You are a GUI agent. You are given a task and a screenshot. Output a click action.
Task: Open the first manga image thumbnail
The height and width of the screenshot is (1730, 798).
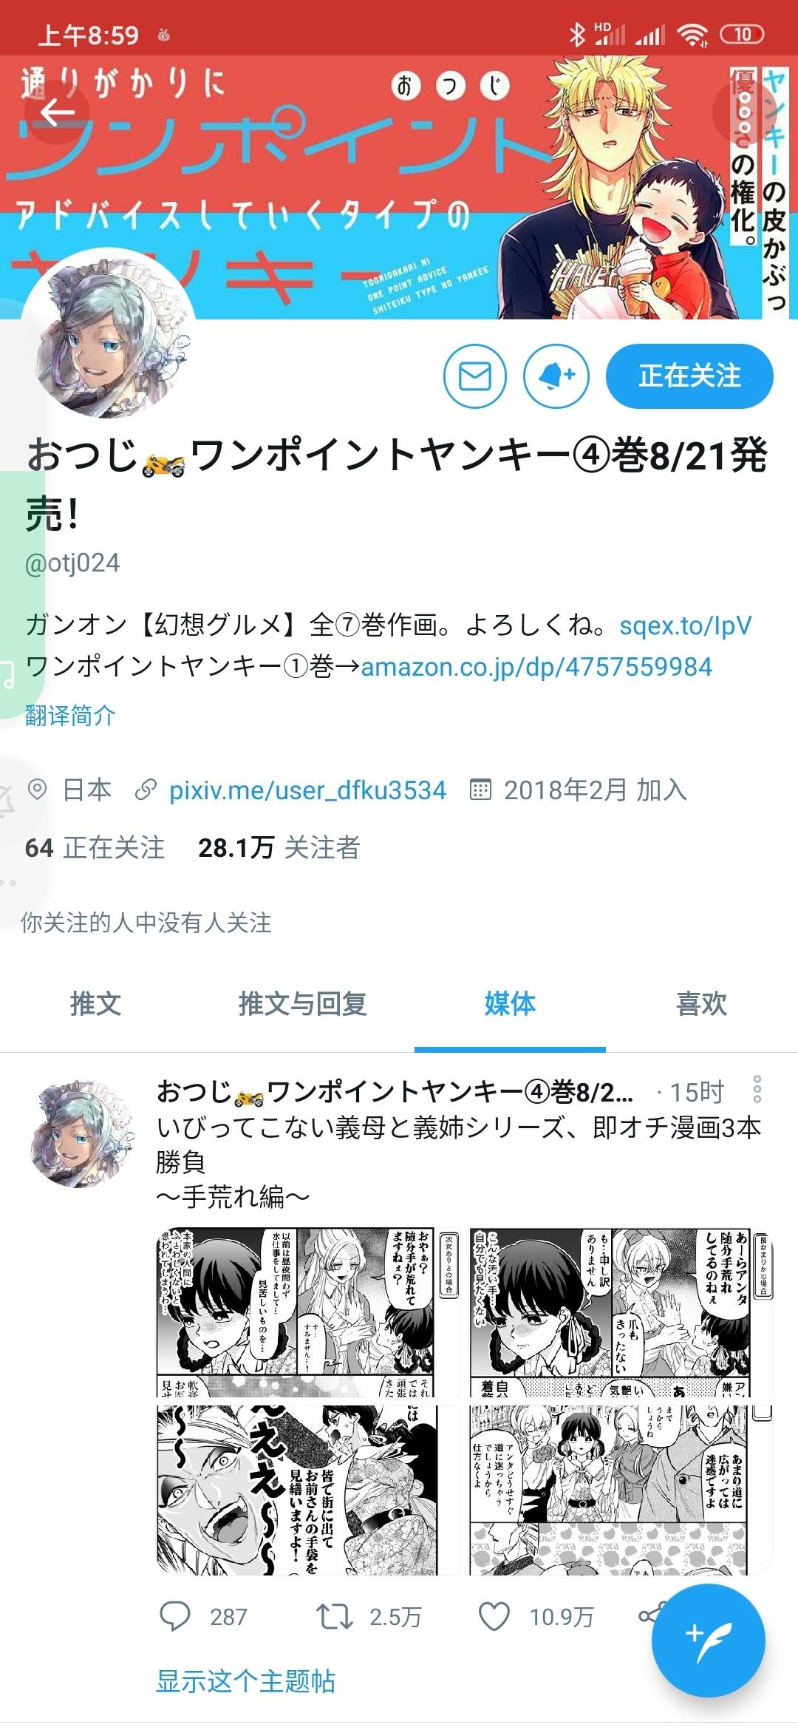click(309, 1312)
